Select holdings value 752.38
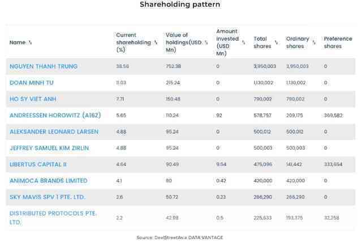This screenshot has height=242, width=362. (174, 66)
